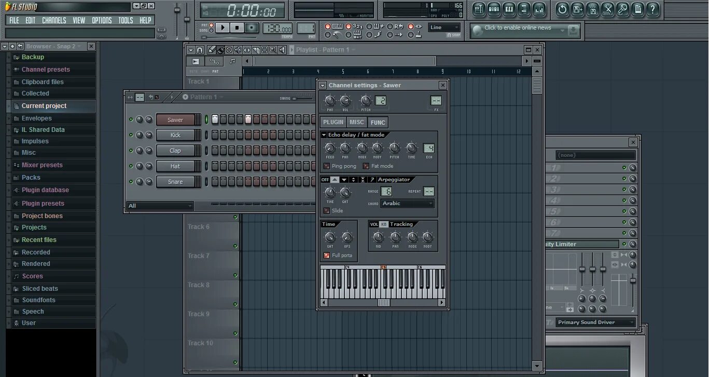Open help with the question mark icon
This screenshot has height=377, width=709.
(653, 9)
